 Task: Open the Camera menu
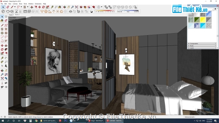pyautogui.click(x=15, y=4)
